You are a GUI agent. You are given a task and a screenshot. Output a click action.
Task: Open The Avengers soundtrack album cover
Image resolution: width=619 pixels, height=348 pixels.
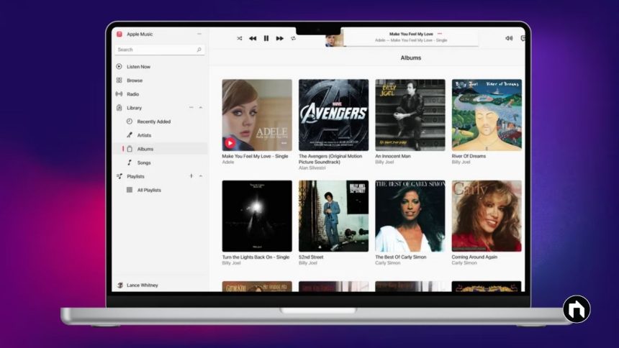tap(333, 115)
